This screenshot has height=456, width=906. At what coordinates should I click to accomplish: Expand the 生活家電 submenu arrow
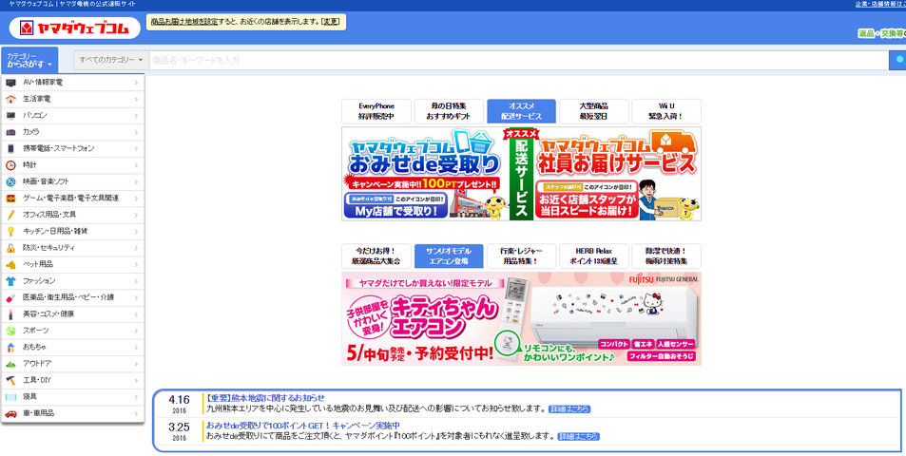coord(136,100)
